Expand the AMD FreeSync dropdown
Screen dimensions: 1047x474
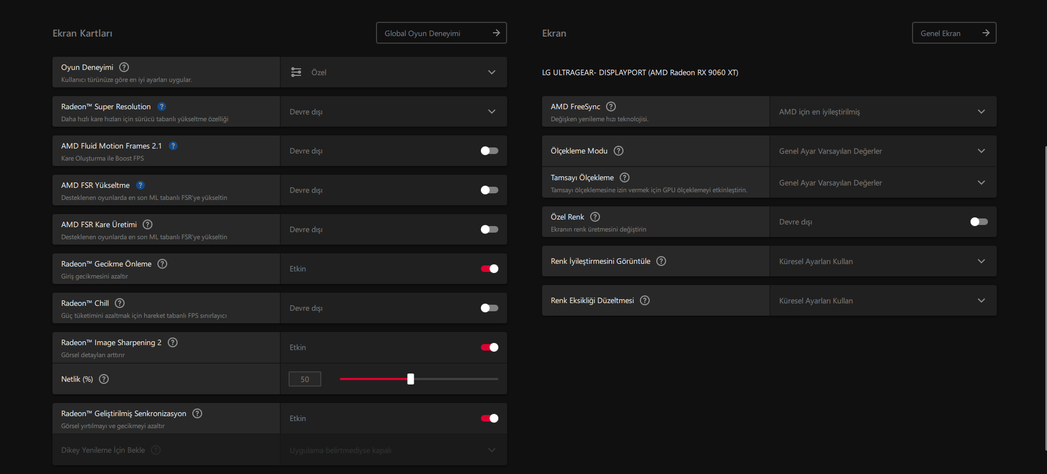(x=883, y=111)
